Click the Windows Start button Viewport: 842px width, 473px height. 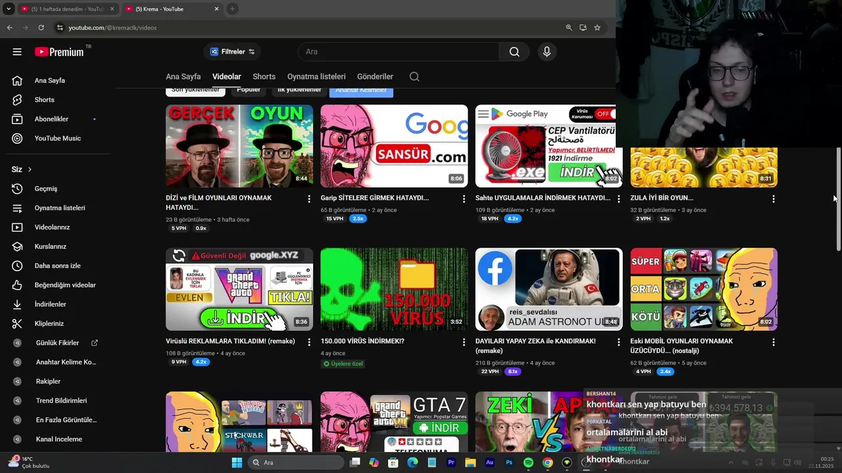237,462
